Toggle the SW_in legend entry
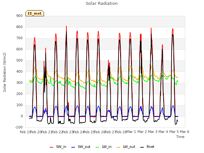The width and height of the screenshot is (204, 153). tap(58, 147)
